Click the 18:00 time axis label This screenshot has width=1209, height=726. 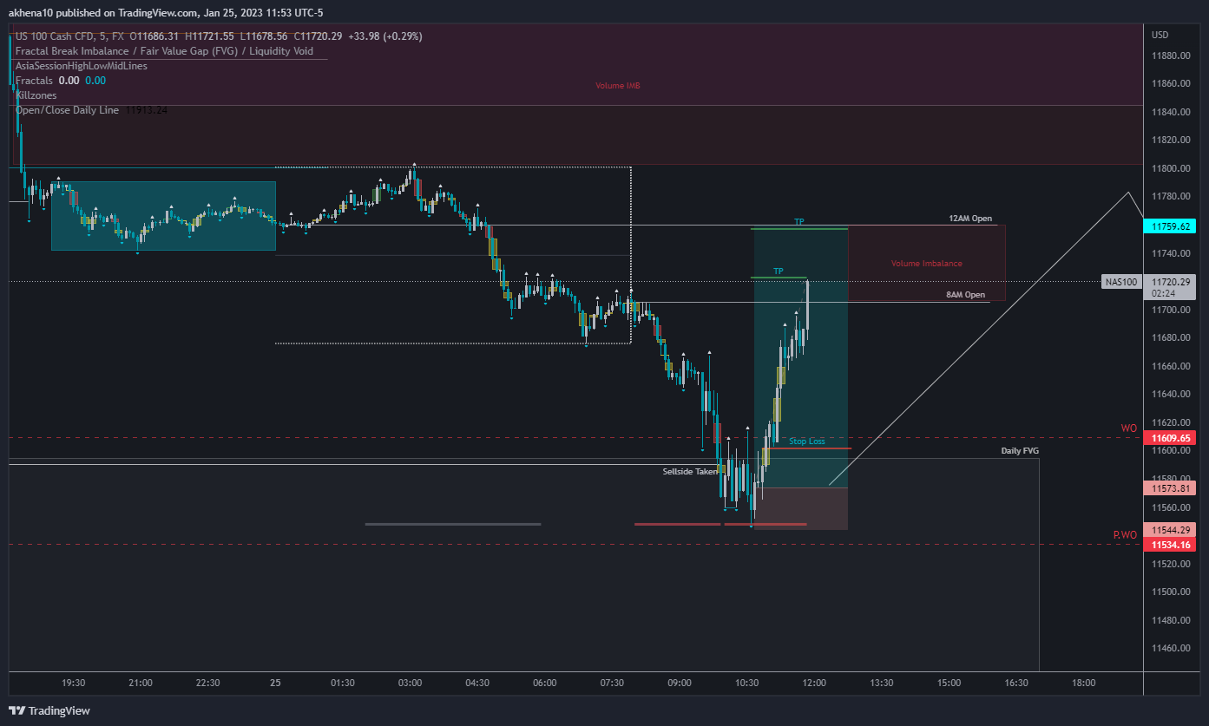(x=1083, y=683)
